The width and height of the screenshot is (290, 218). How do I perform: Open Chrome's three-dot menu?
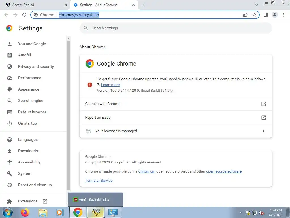coord(284,15)
